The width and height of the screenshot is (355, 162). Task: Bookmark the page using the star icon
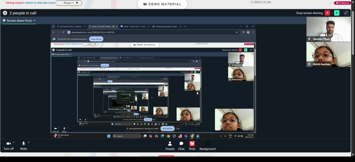(x=236, y=32)
